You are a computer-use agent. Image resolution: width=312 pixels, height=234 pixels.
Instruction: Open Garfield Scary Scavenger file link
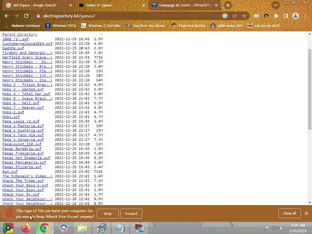27,57
